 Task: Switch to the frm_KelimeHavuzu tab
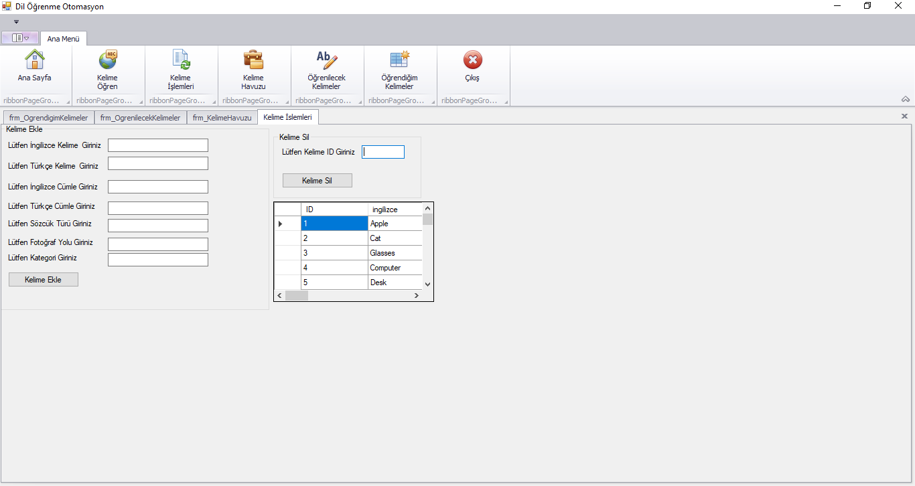tap(222, 117)
